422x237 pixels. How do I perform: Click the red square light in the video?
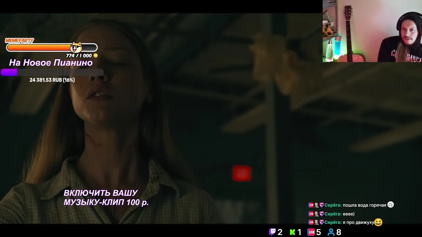[x=242, y=173]
